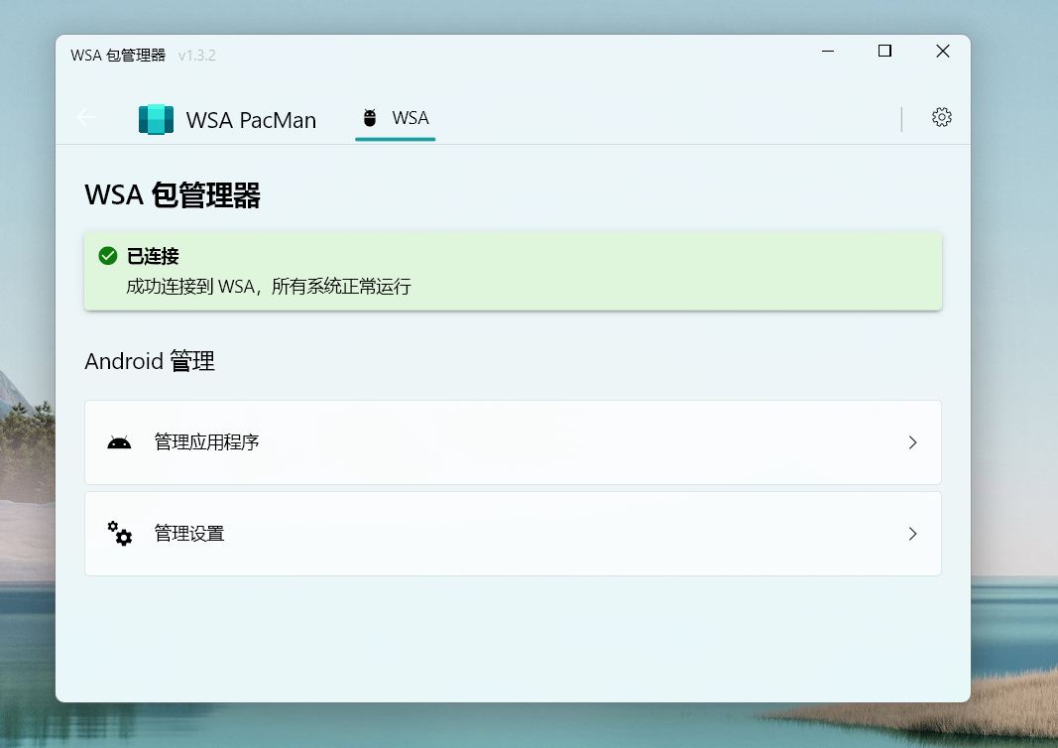Go back with the left arrow
Screen dimensions: 1058x748
coord(85,117)
